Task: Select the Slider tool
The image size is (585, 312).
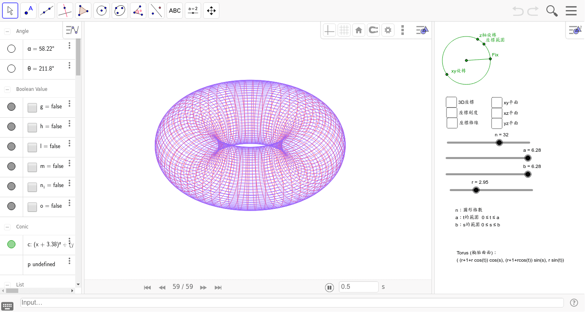Action: (193, 10)
